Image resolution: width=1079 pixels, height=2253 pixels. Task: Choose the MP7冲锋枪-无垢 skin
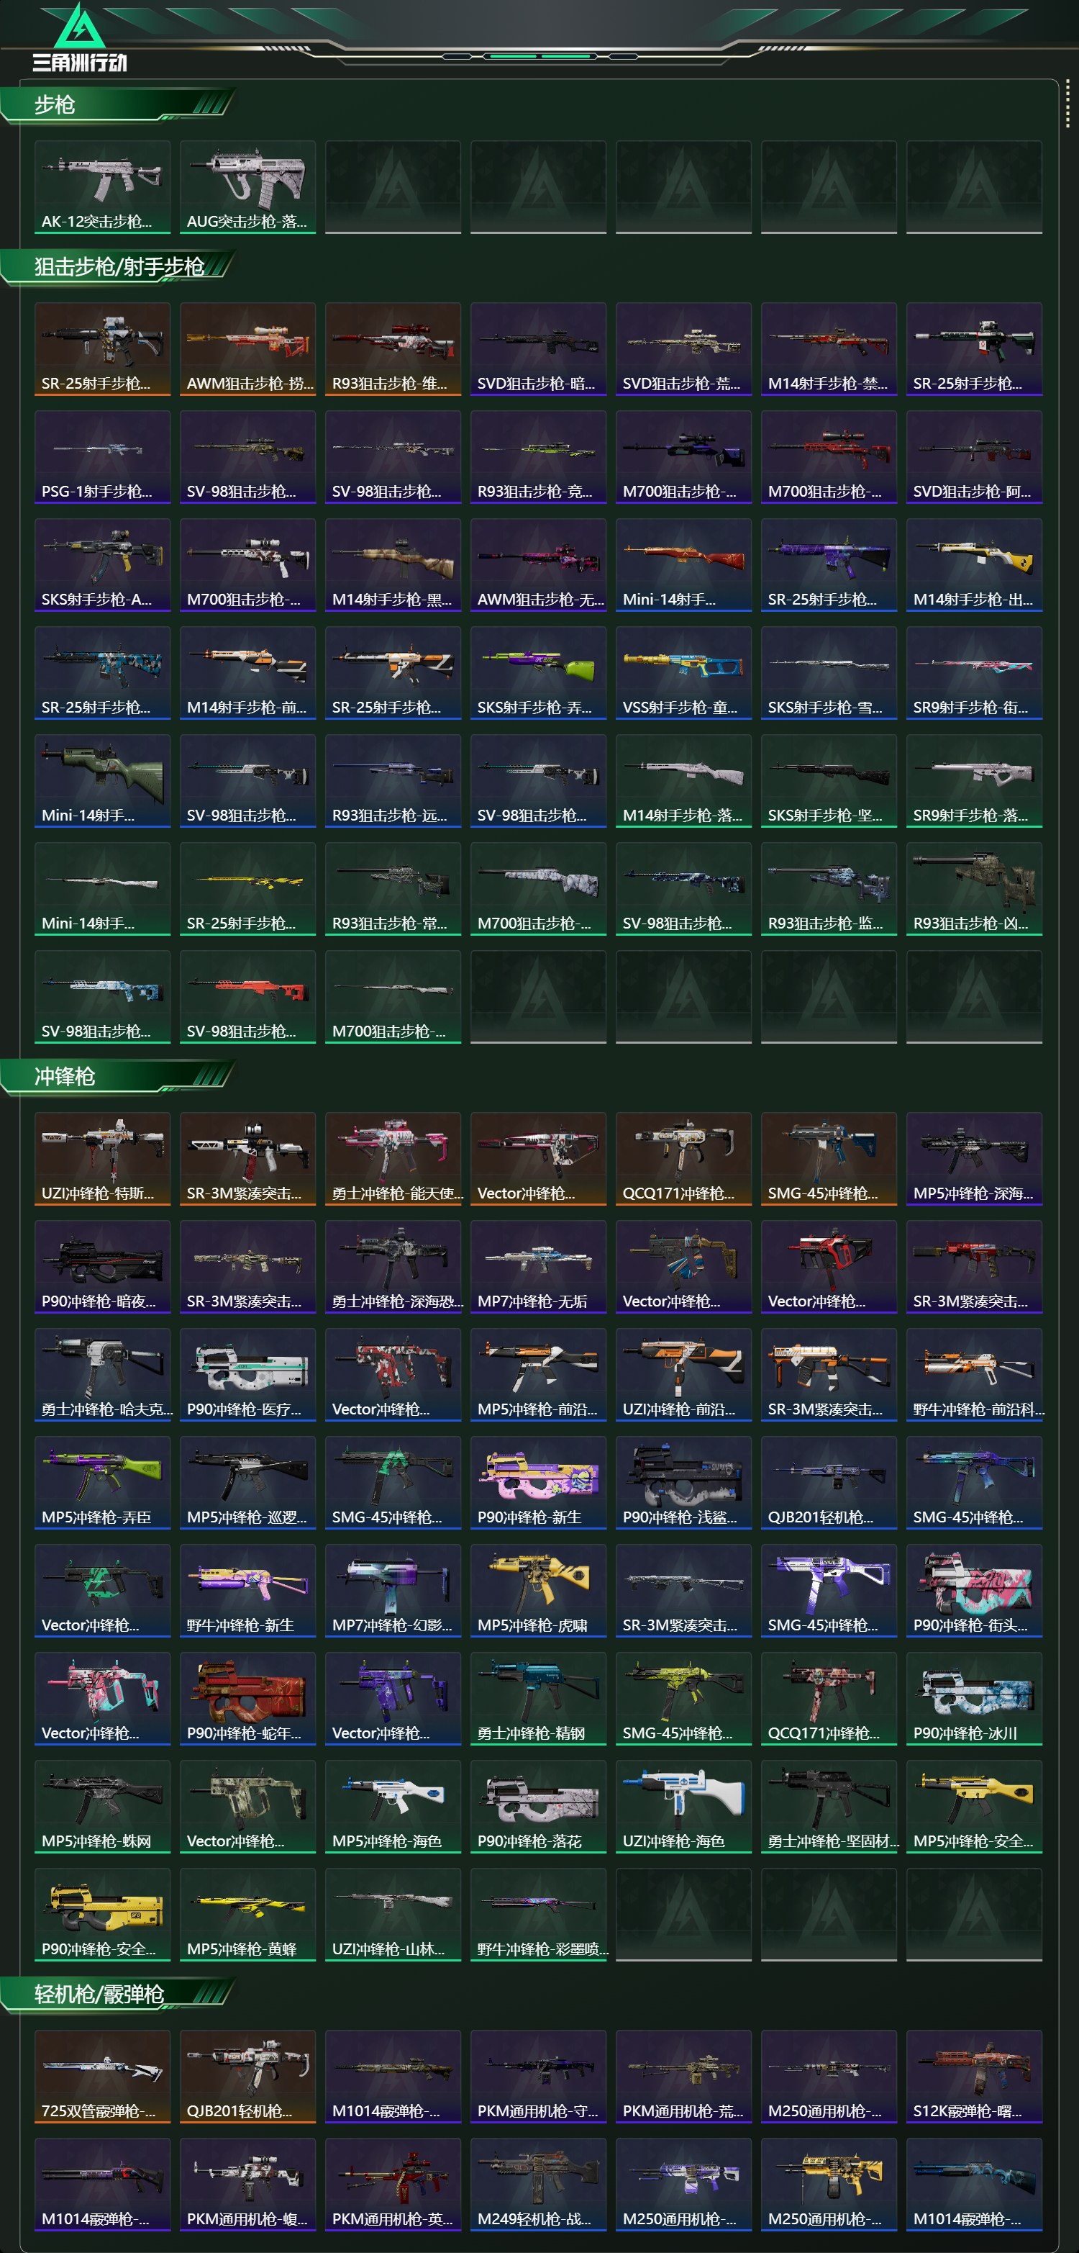point(538,1266)
